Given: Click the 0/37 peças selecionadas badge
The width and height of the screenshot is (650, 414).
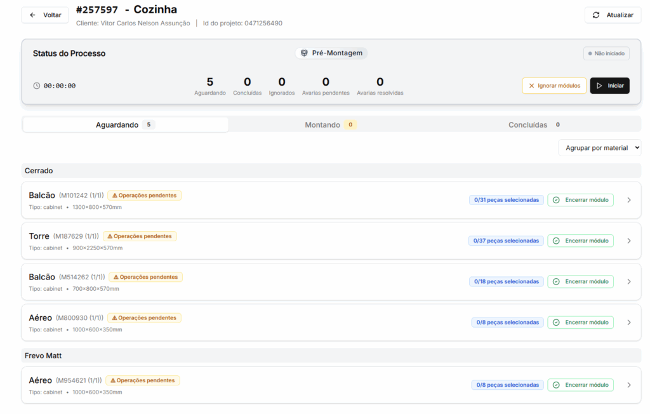Looking at the screenshot, I should click(506, 241).
